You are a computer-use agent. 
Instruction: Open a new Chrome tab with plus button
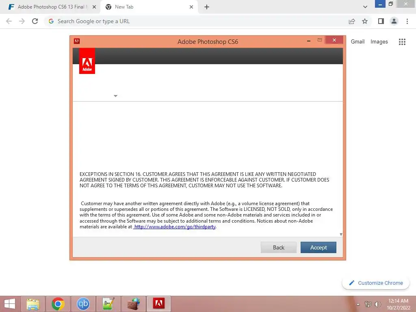(x=207, y=7)
